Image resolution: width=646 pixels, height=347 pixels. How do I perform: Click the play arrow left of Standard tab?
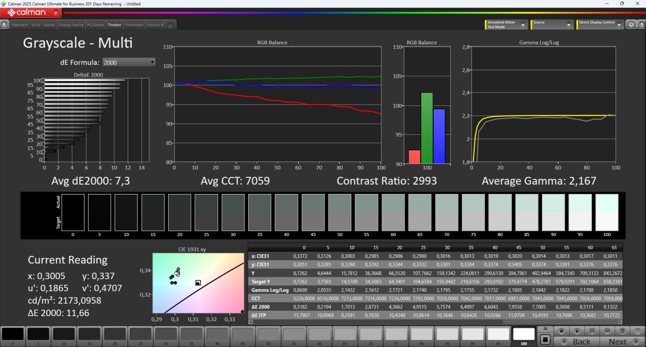coord(4,25)
